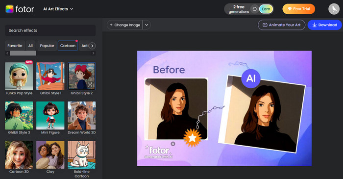This screenshot has width=343, height=179.
Task: Switch to the All tab
Action: pyautogui.click(x=30, y=46)
